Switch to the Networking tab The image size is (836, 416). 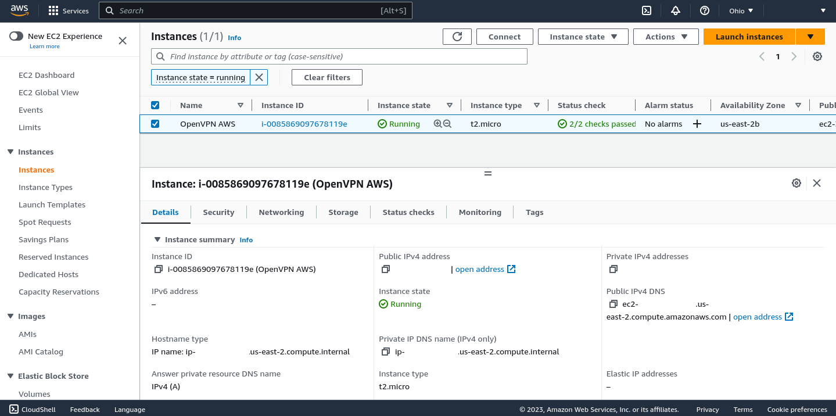[x=281, y=211]
